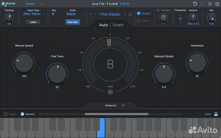Select Modern mode radio button
This screenshot has width=221, height=138.
coord(139,14)
